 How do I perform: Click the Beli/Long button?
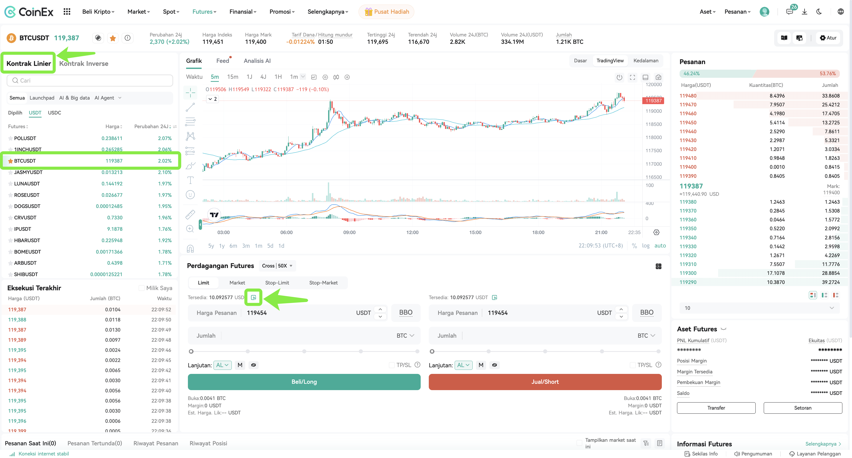[304, 382]
